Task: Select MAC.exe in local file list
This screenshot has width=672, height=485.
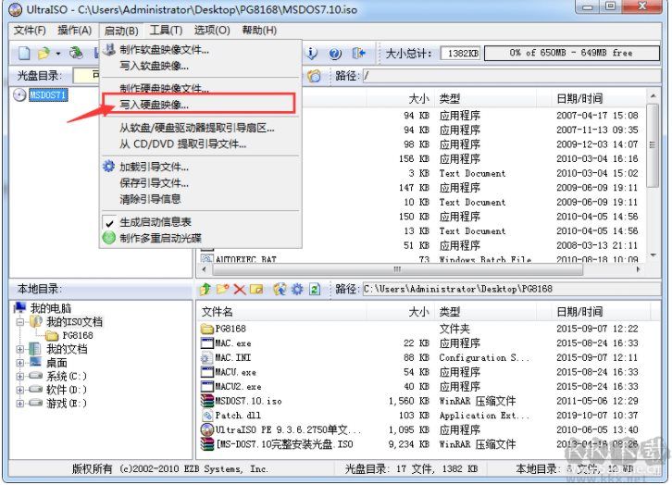Action: (x=232, y=343)
